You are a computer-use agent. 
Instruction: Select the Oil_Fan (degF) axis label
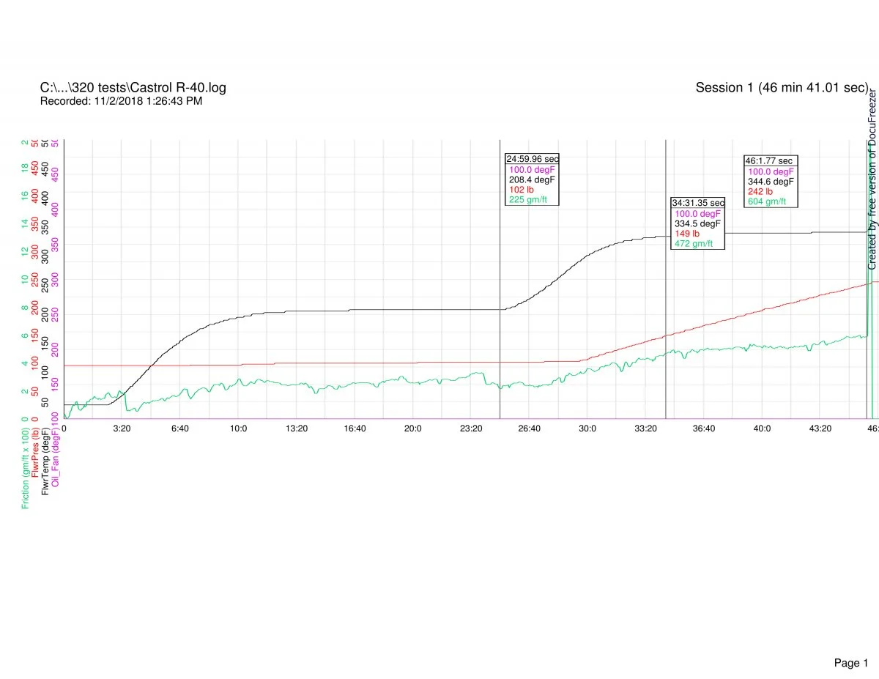[56, 459]
